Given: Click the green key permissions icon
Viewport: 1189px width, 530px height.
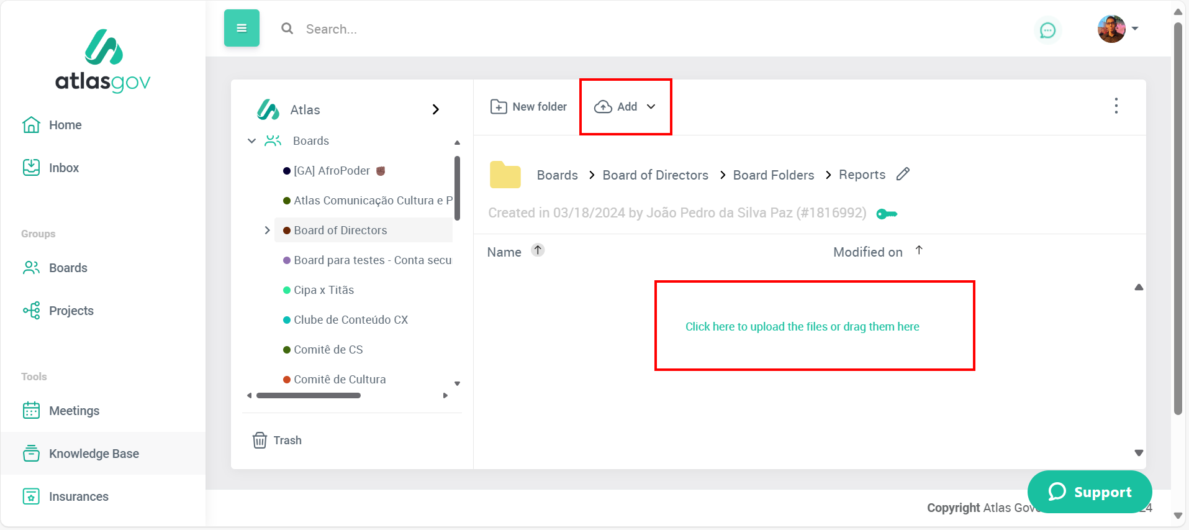Looking at the screenshot, I should click(x=886, y=214).
